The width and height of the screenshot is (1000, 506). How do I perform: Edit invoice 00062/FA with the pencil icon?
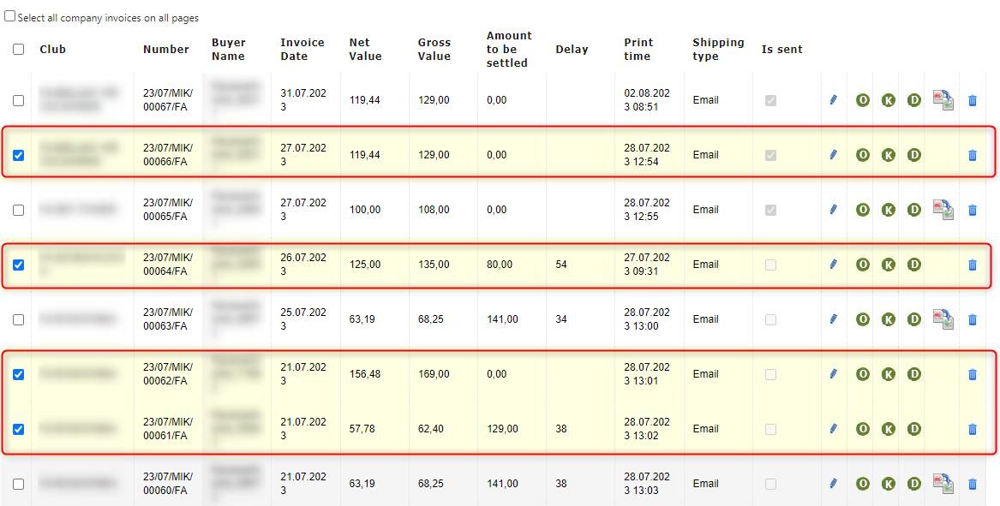tap(833, 374)
